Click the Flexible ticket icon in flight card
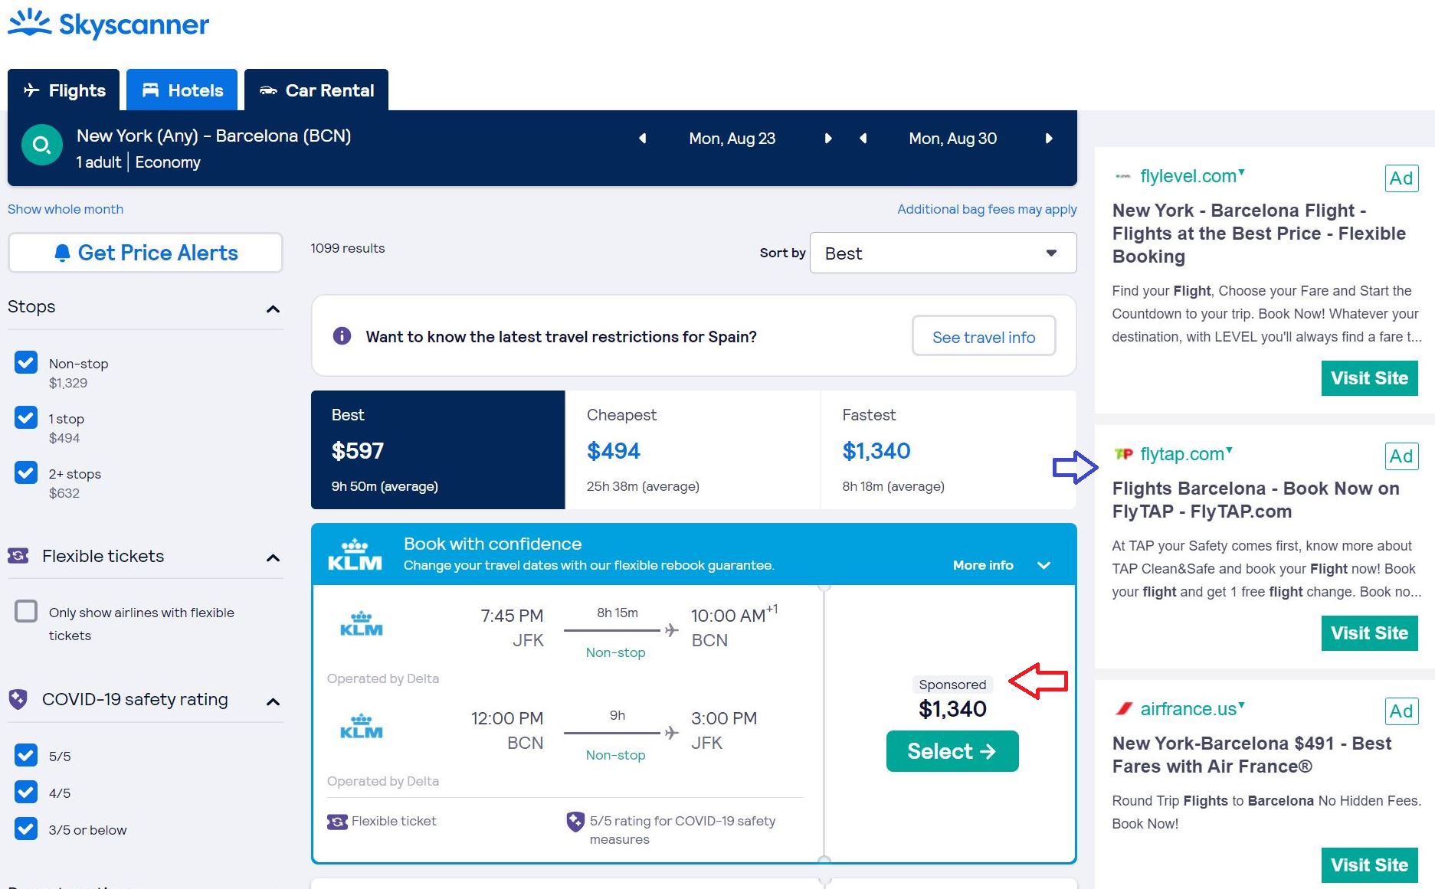This screenshot has width=1435, height=889. (337, 822)
